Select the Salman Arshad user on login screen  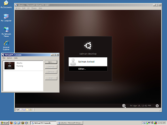click(88, 62)
